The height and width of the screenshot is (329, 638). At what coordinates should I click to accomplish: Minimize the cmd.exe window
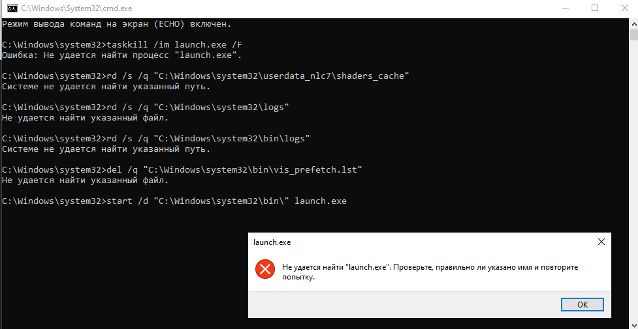[564, 8]
